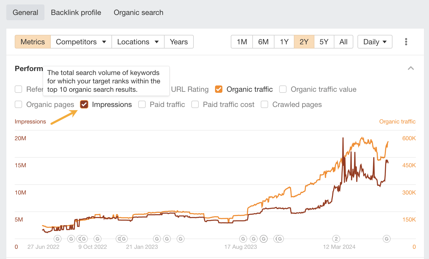Enable the Crawled pages checkbox
Viewport: 429px width, 259px height.
(264, 104)
